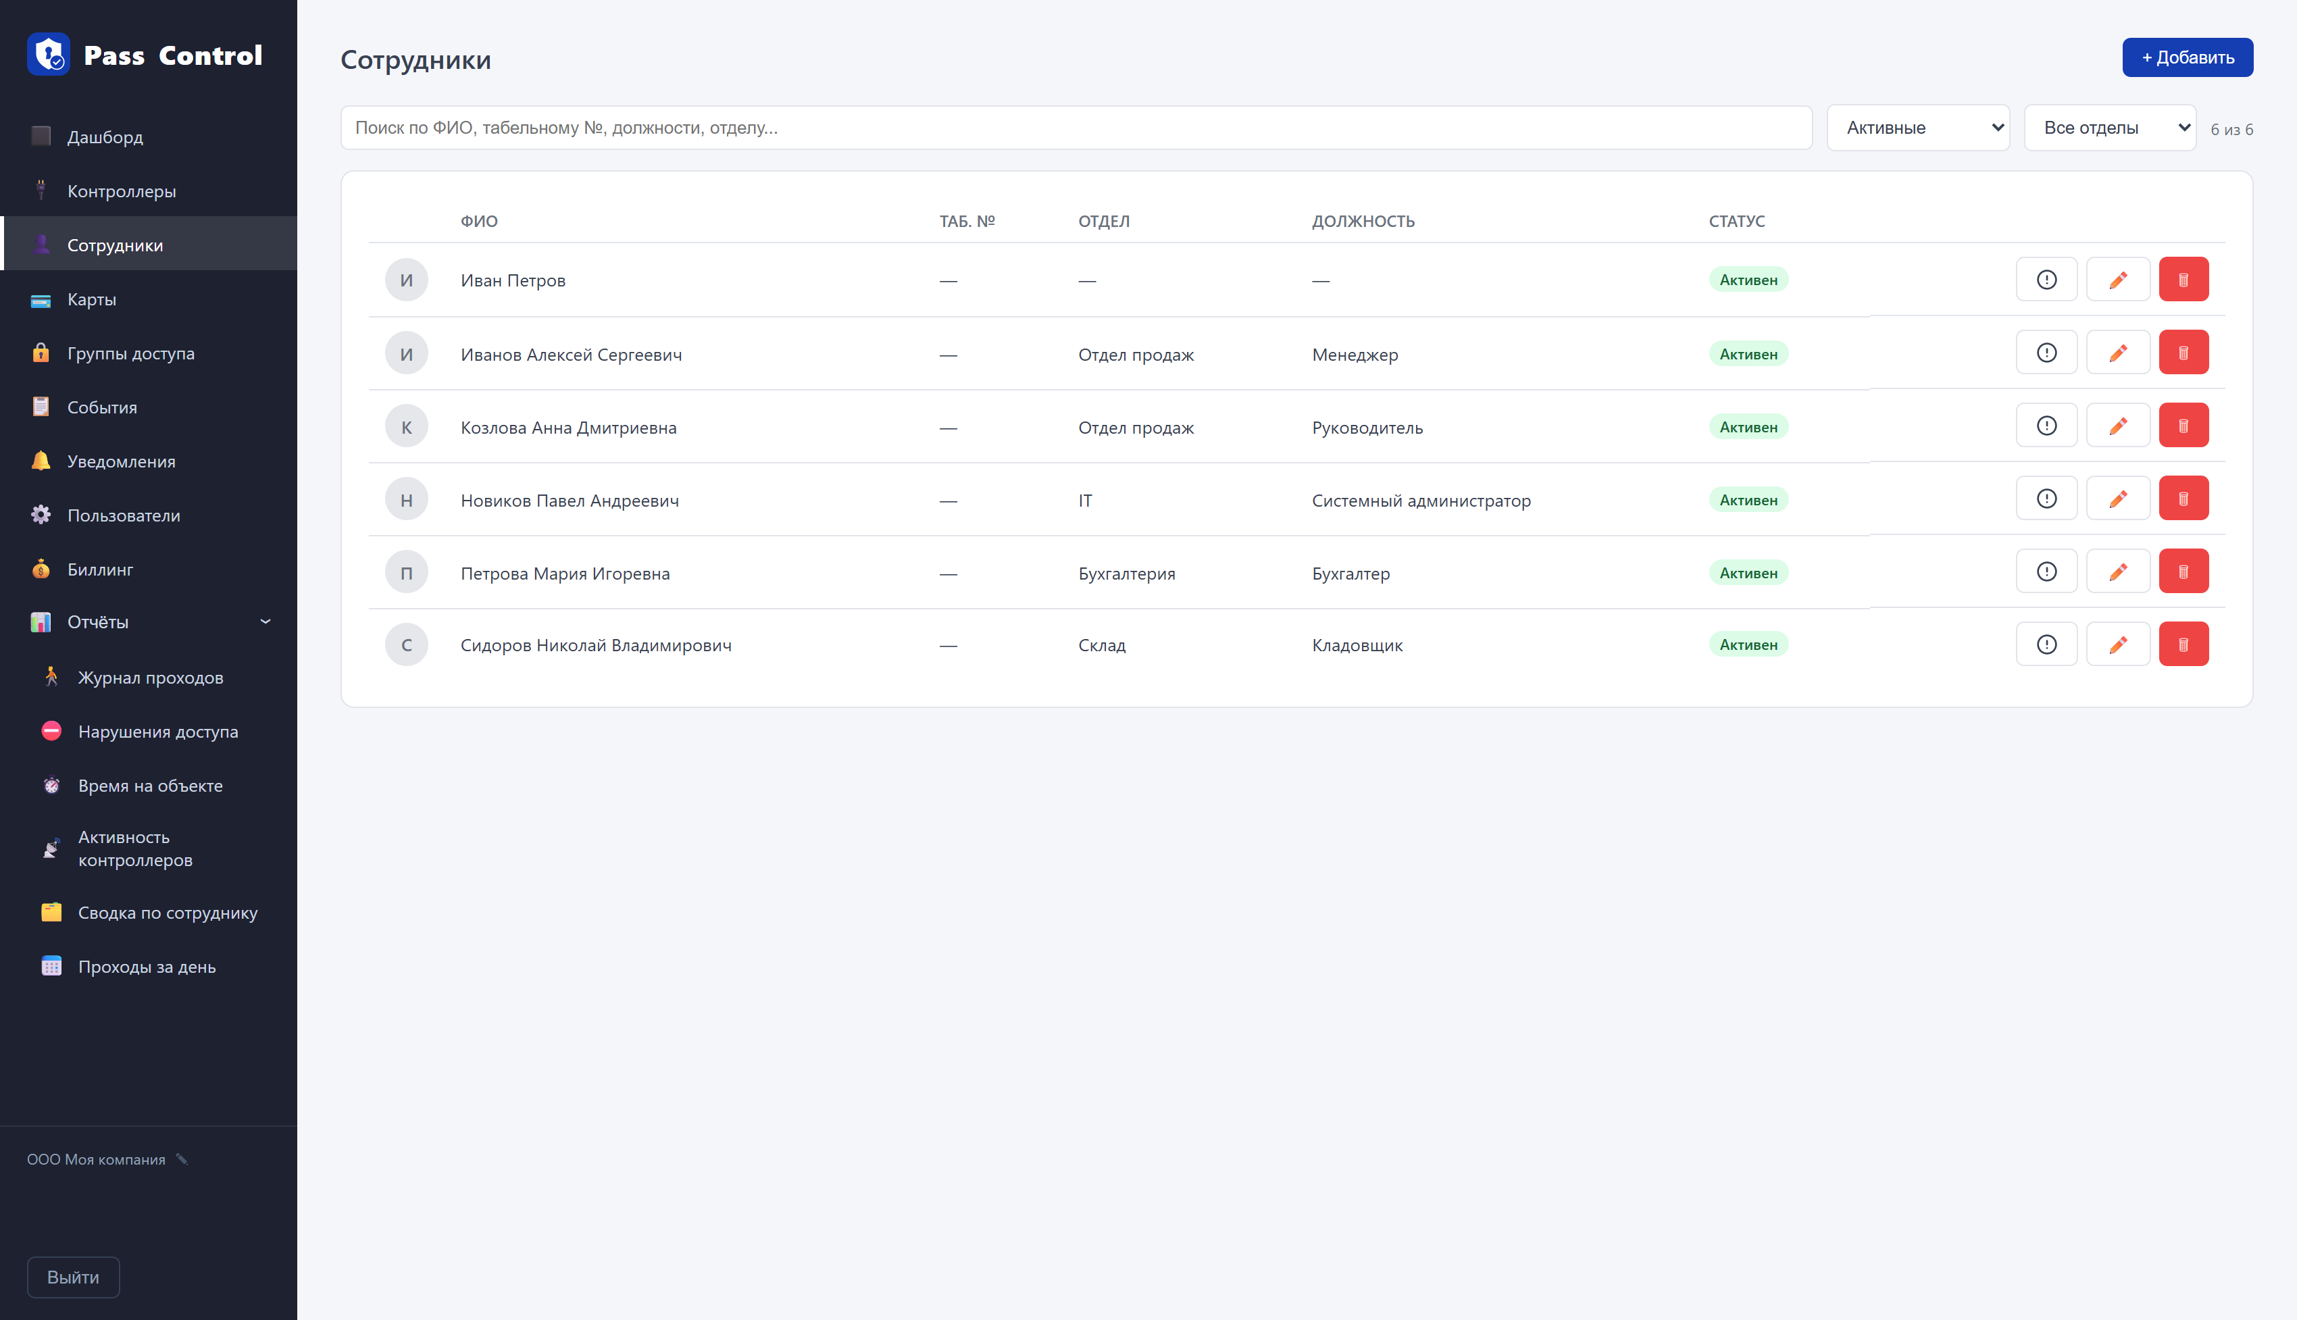Select Сотрудники in sidebar

149,245
